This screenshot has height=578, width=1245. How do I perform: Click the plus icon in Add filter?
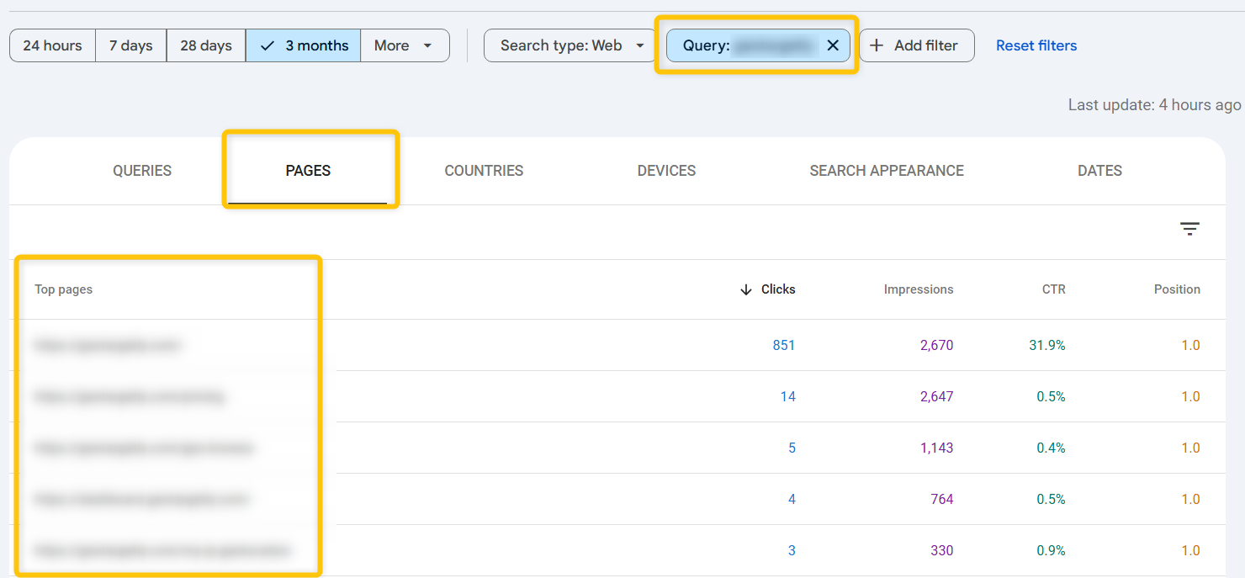tap(877, 45)
